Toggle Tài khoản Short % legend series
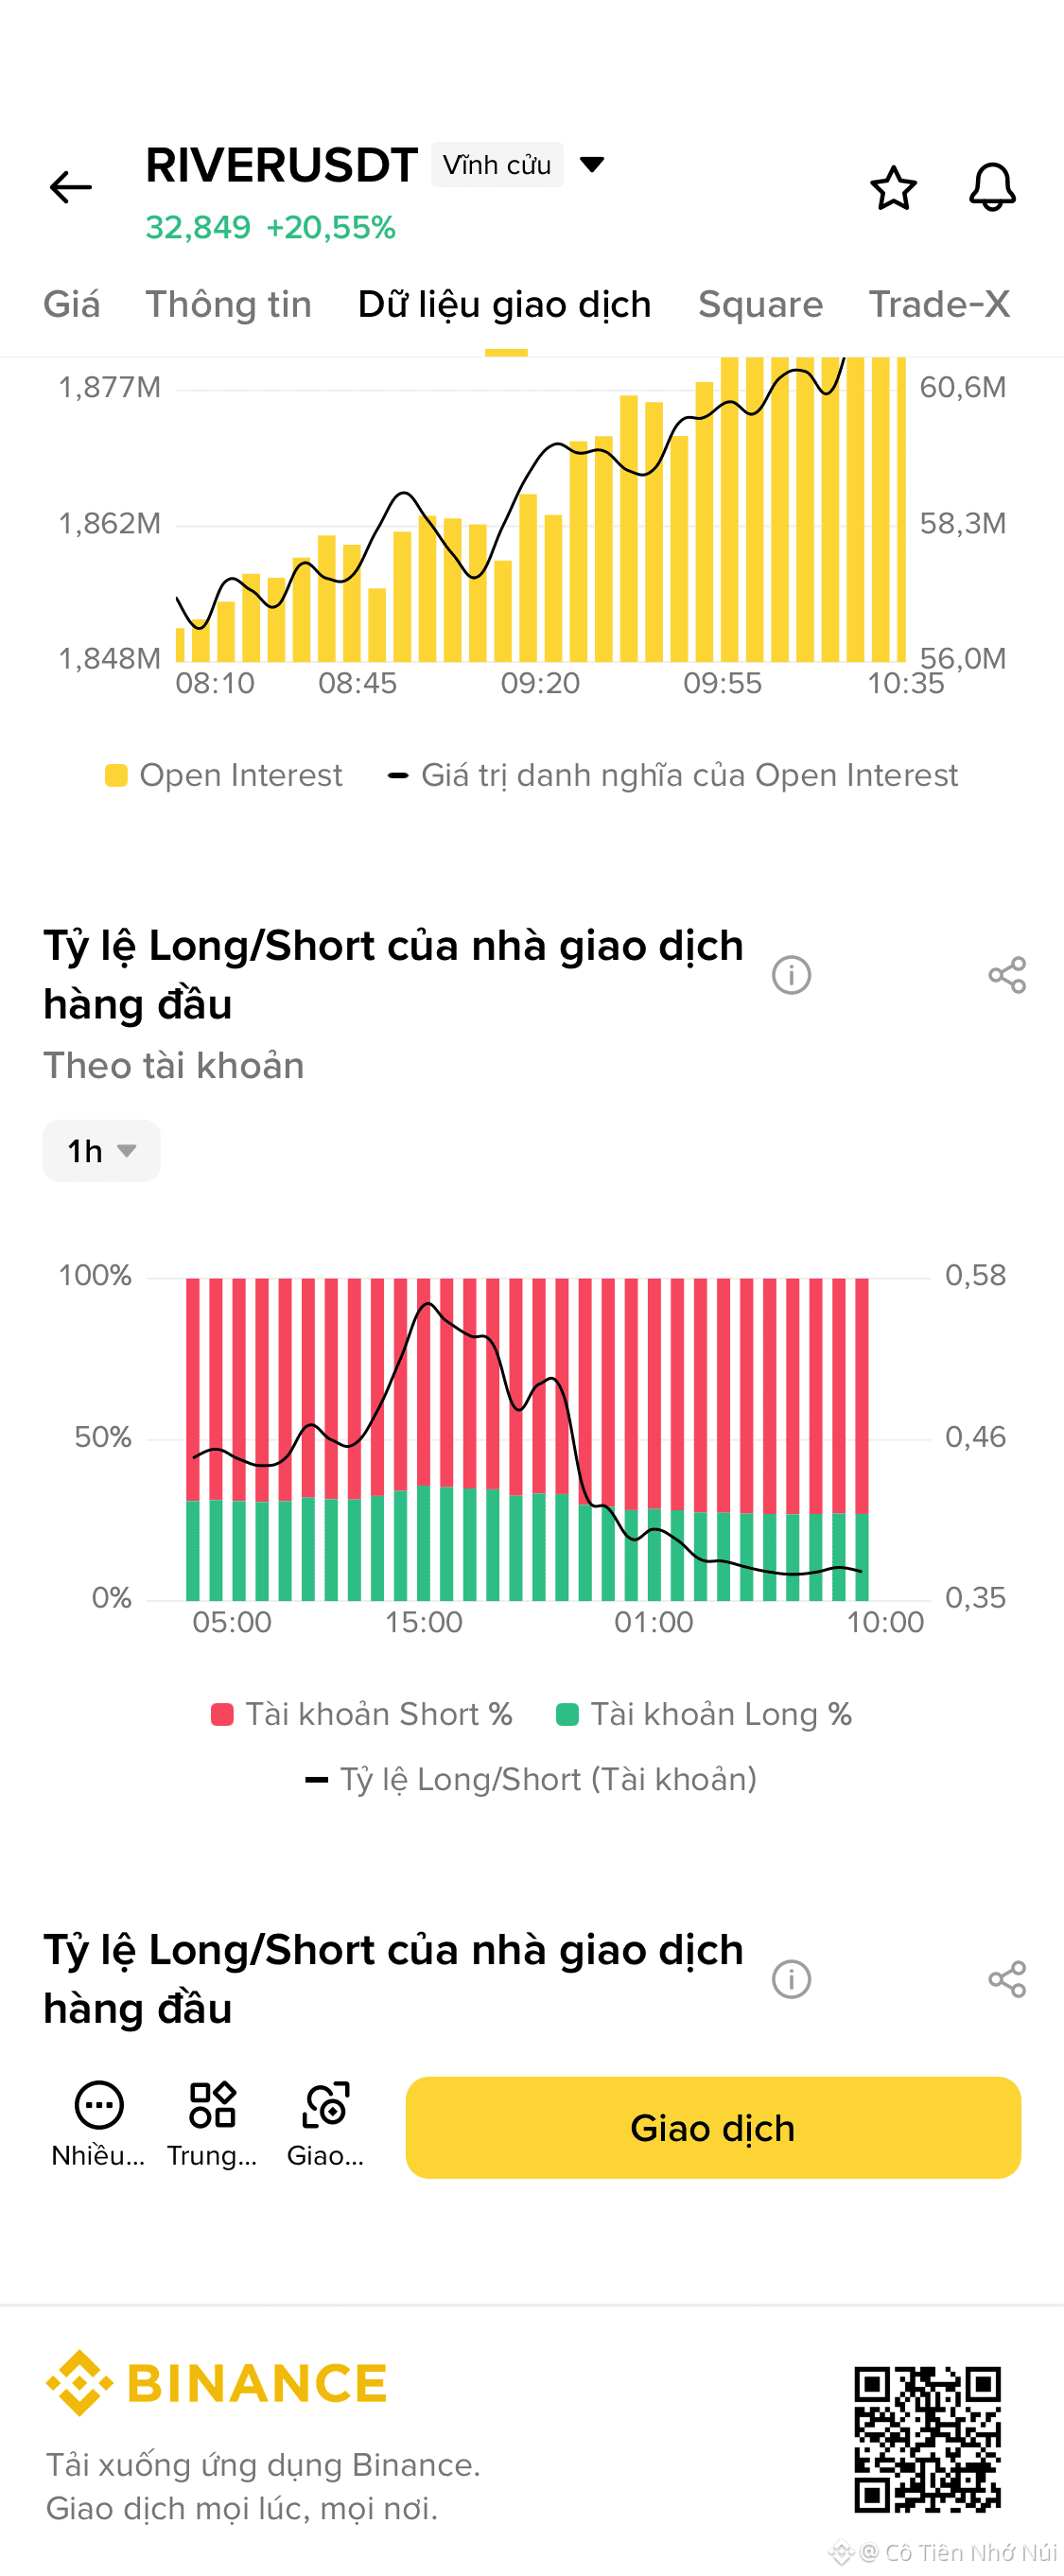 (362, 1714)
